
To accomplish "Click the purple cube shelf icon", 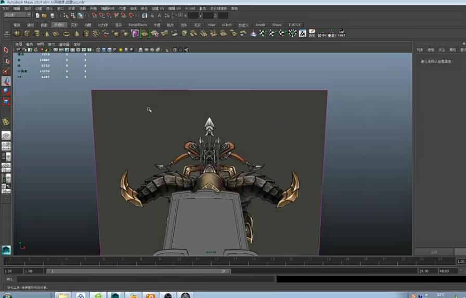I will click(x=135, y=33).
